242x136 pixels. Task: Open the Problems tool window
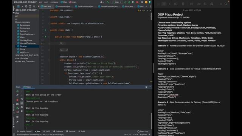[x=58, y=131]
